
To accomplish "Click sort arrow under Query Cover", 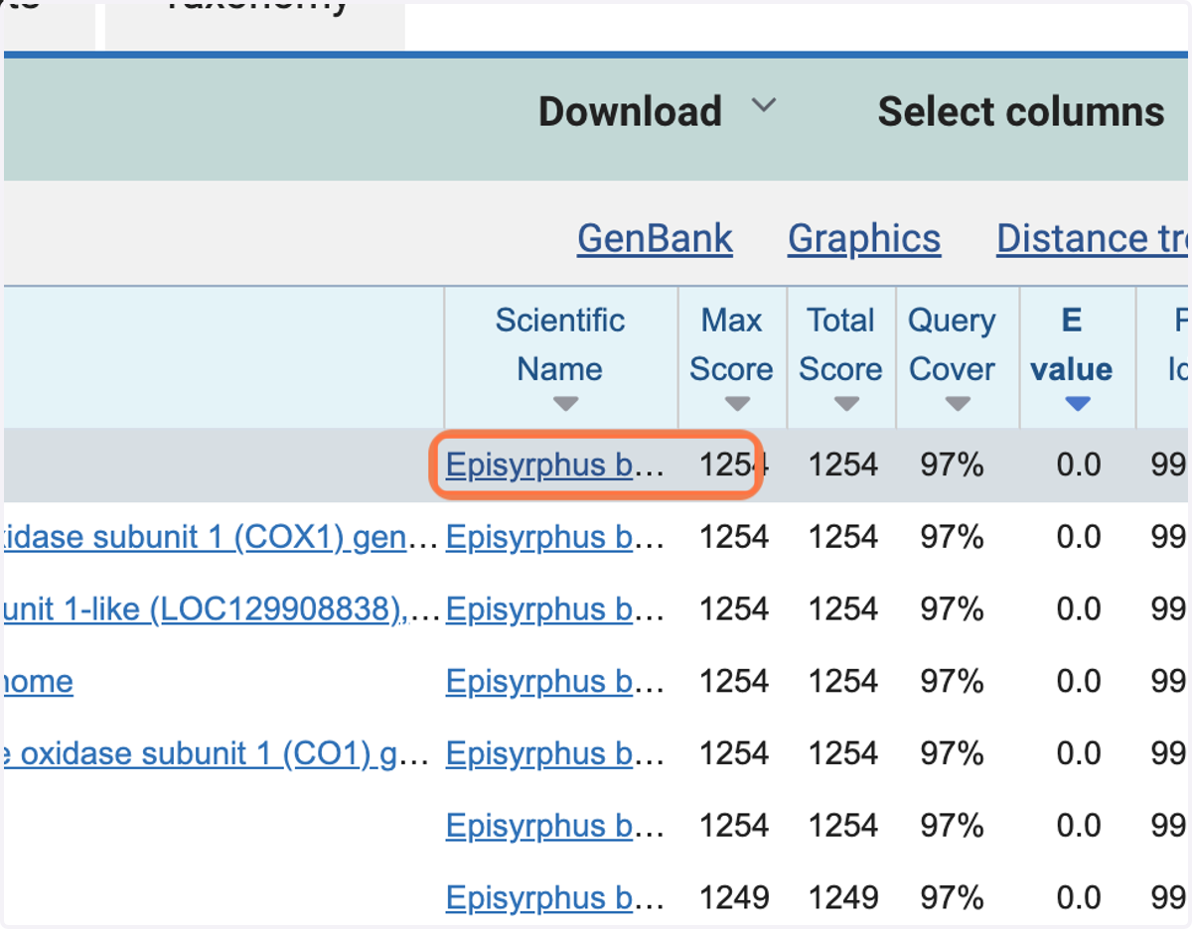I will click(958, 404).
